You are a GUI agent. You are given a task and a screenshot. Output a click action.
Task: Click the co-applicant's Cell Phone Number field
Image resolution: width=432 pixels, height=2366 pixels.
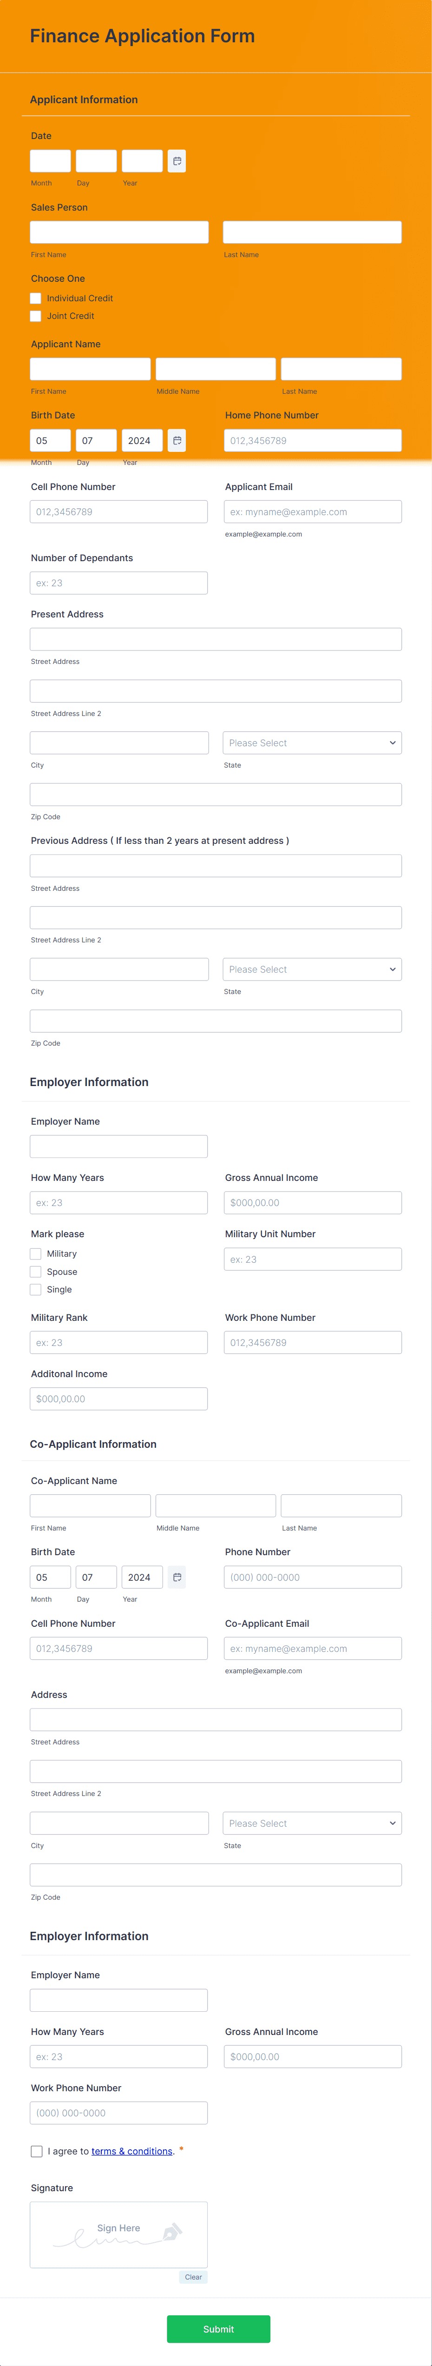119,1649
